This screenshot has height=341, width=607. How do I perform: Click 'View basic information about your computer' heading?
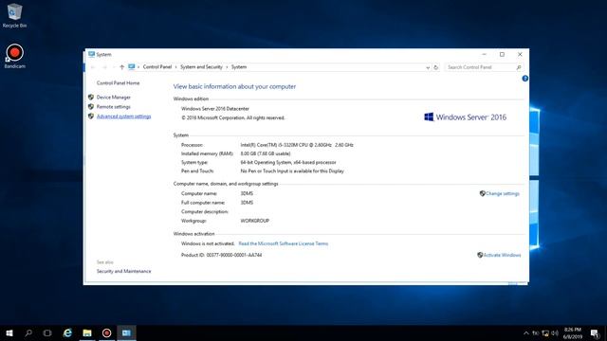234,86
